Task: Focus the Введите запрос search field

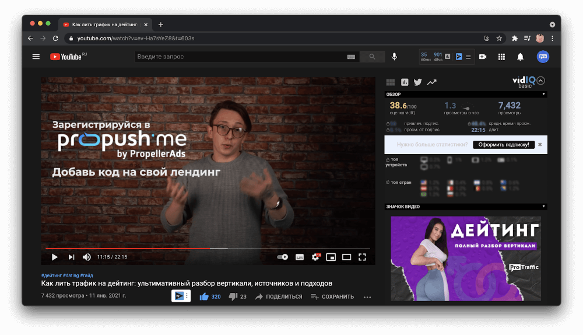Action: tap(239, 57)
